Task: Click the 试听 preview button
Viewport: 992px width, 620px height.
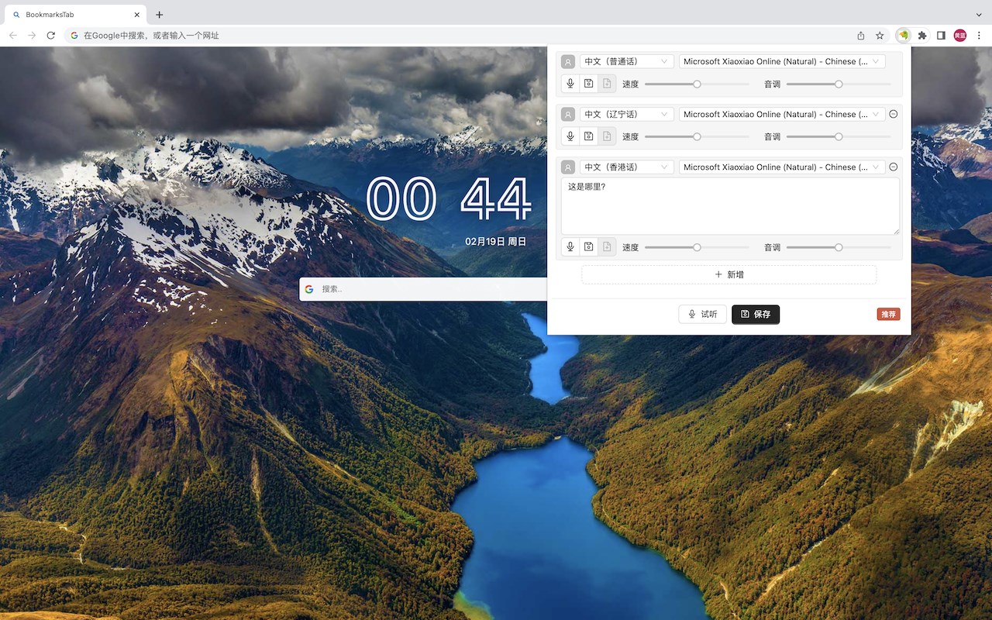Action: point(702,314)
